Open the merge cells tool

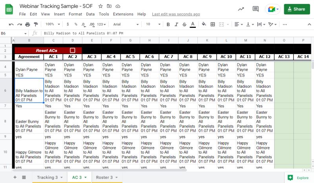coord(221,24)
